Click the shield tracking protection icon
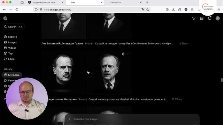The width and height of the screenshot is (223, 125). pyautogui.click(x=36, y=9)
